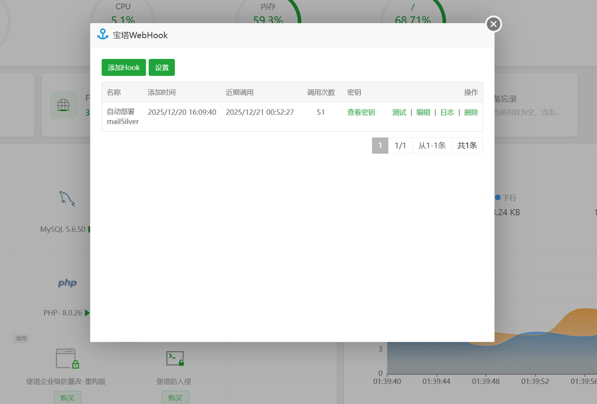
Task: Close the 宝塔WebHook dialog
Action: pyautogui.click(x=493, y=24)
